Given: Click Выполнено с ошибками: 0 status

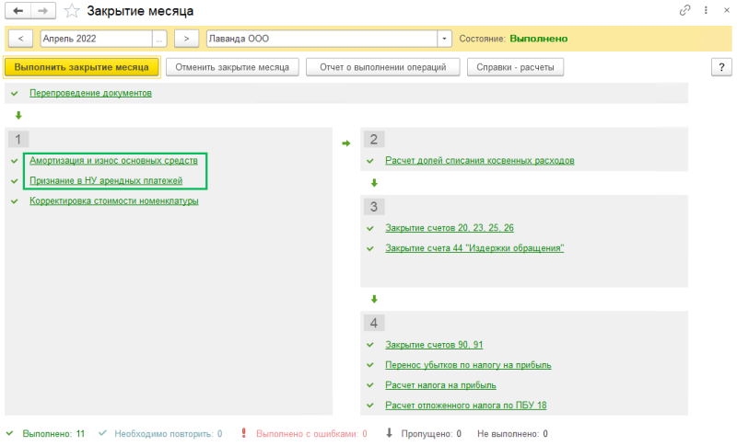Looking at the screenshot, I should click(x=311, y=434).
